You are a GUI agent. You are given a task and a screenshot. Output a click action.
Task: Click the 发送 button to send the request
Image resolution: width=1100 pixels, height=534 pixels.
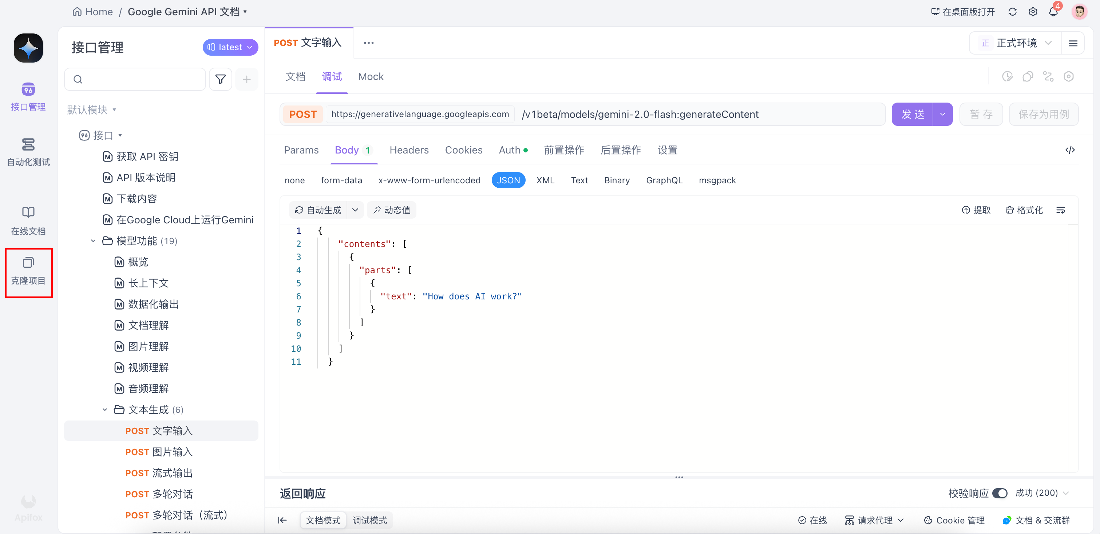click(x=913, y=114)
